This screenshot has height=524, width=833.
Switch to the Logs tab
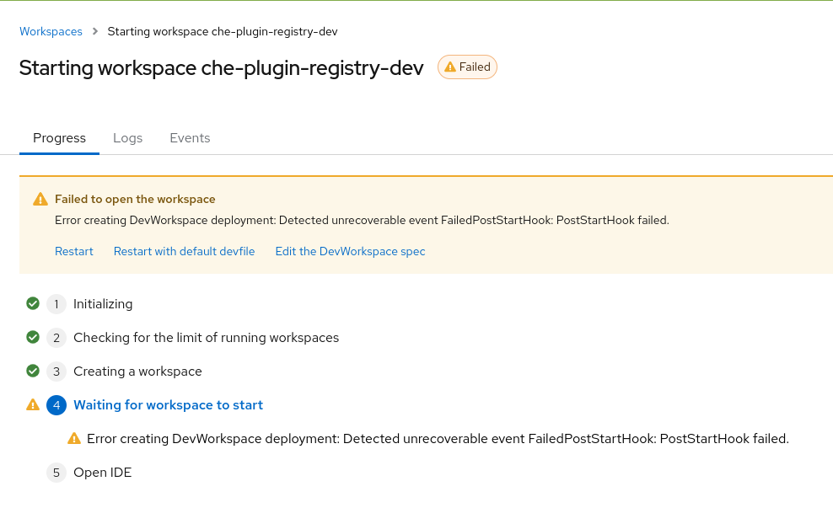[127, 138]
